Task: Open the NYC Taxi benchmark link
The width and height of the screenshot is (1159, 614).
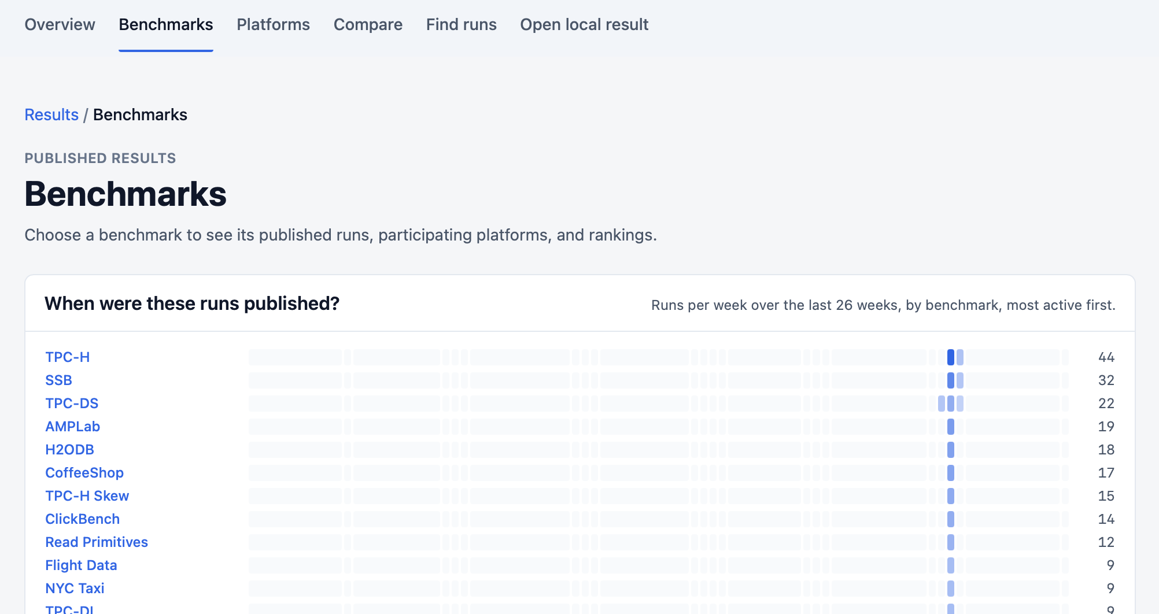Action: (75, 589)
